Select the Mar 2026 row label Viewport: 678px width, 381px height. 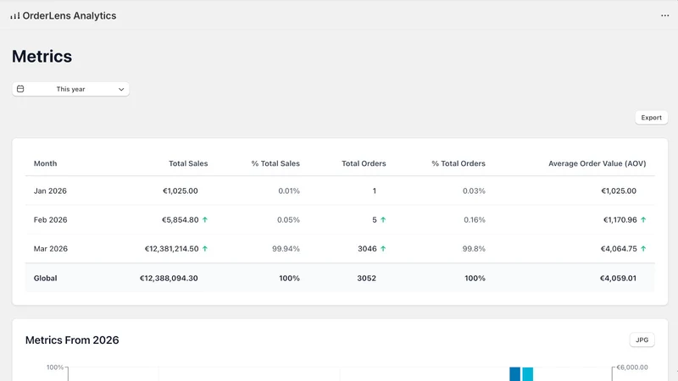point(51,249)
